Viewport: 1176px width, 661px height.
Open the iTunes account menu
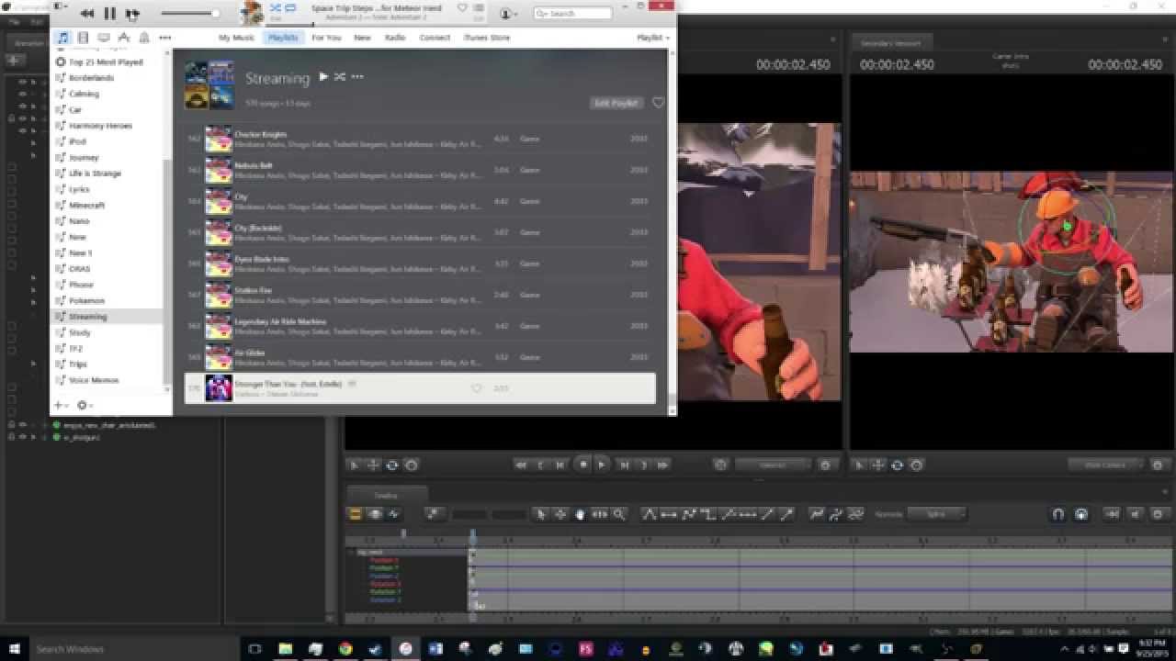tap(507, 13)
